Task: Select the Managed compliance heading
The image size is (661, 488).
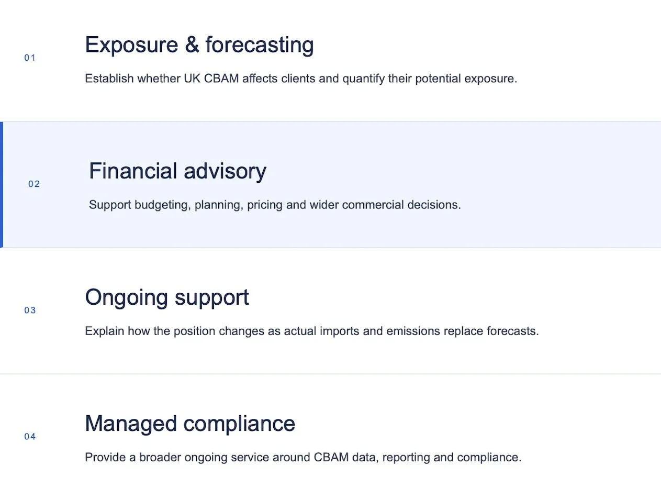Action: pos(190,424)
